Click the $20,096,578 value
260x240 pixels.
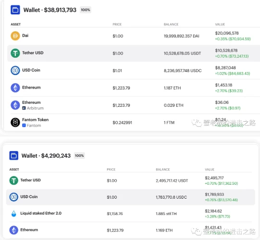pyautogui.click(x=227, y=33)
